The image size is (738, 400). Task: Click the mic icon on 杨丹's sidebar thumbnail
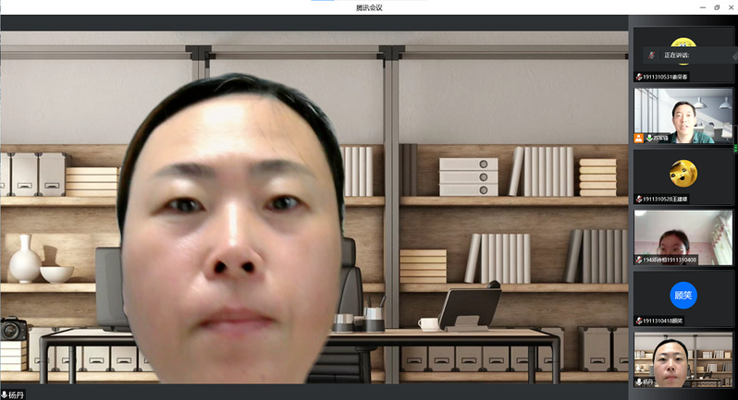click(638, 382)
